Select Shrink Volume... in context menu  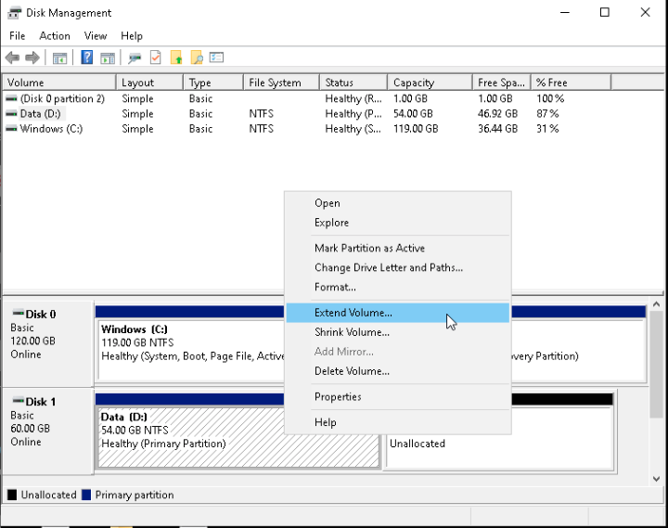(398, 332)
